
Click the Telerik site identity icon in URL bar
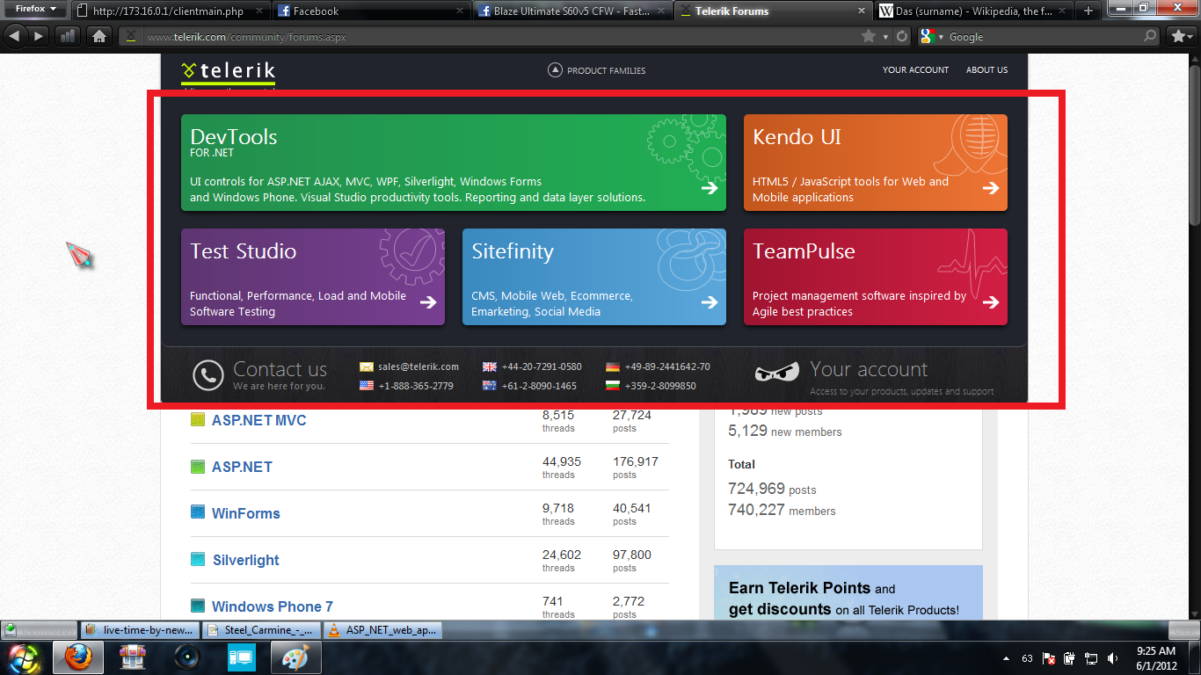click(131, 36)
